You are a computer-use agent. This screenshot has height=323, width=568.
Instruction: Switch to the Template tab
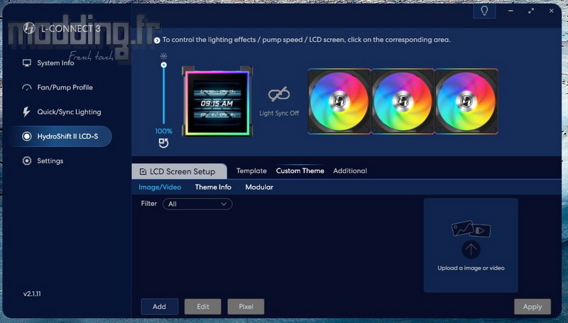(251, 171)
